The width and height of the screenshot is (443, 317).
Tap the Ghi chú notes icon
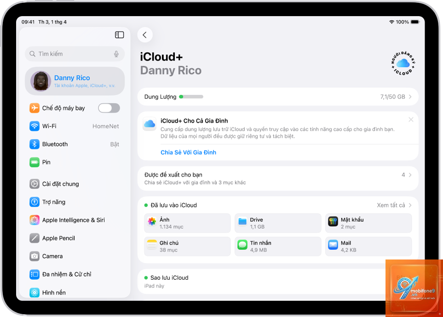click(152, 245)
